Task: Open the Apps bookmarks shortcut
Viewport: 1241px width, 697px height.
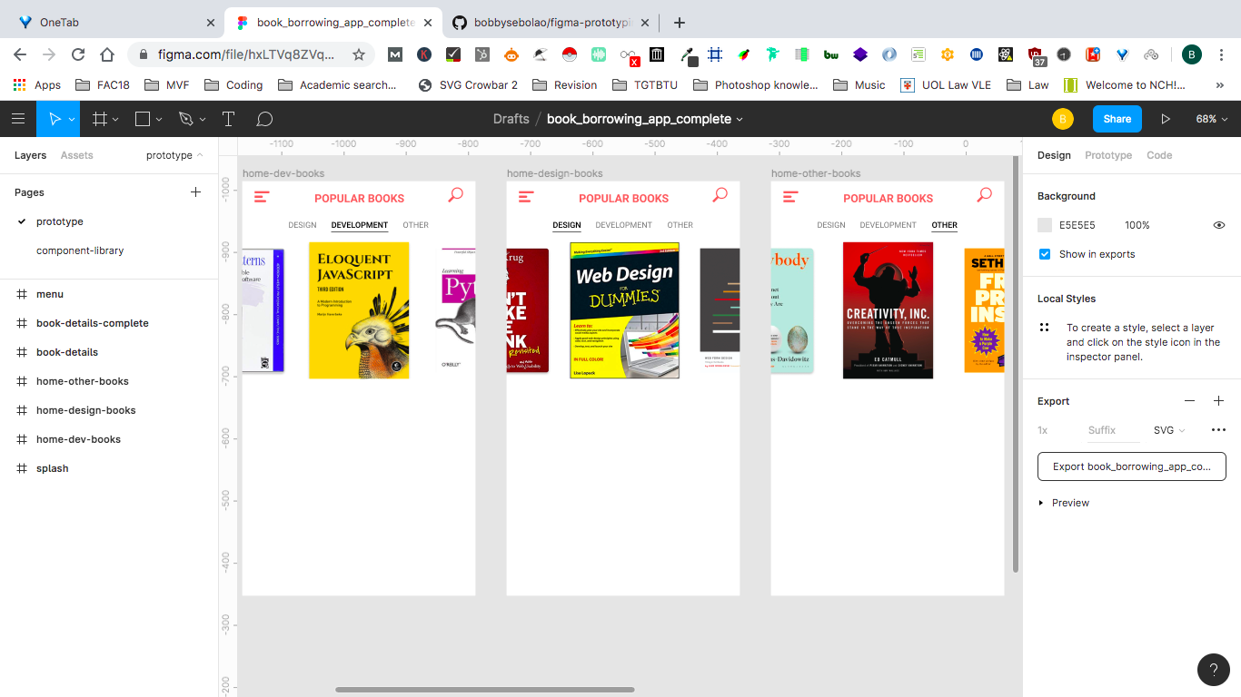Action: coord(36,85)
